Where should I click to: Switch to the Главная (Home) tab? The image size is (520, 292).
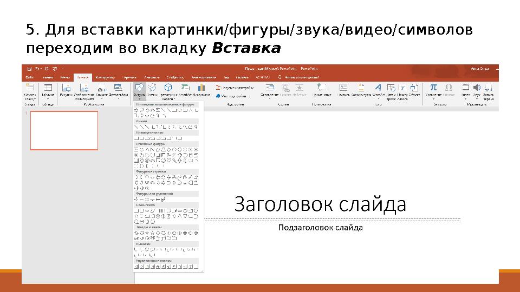click(48, 77)
